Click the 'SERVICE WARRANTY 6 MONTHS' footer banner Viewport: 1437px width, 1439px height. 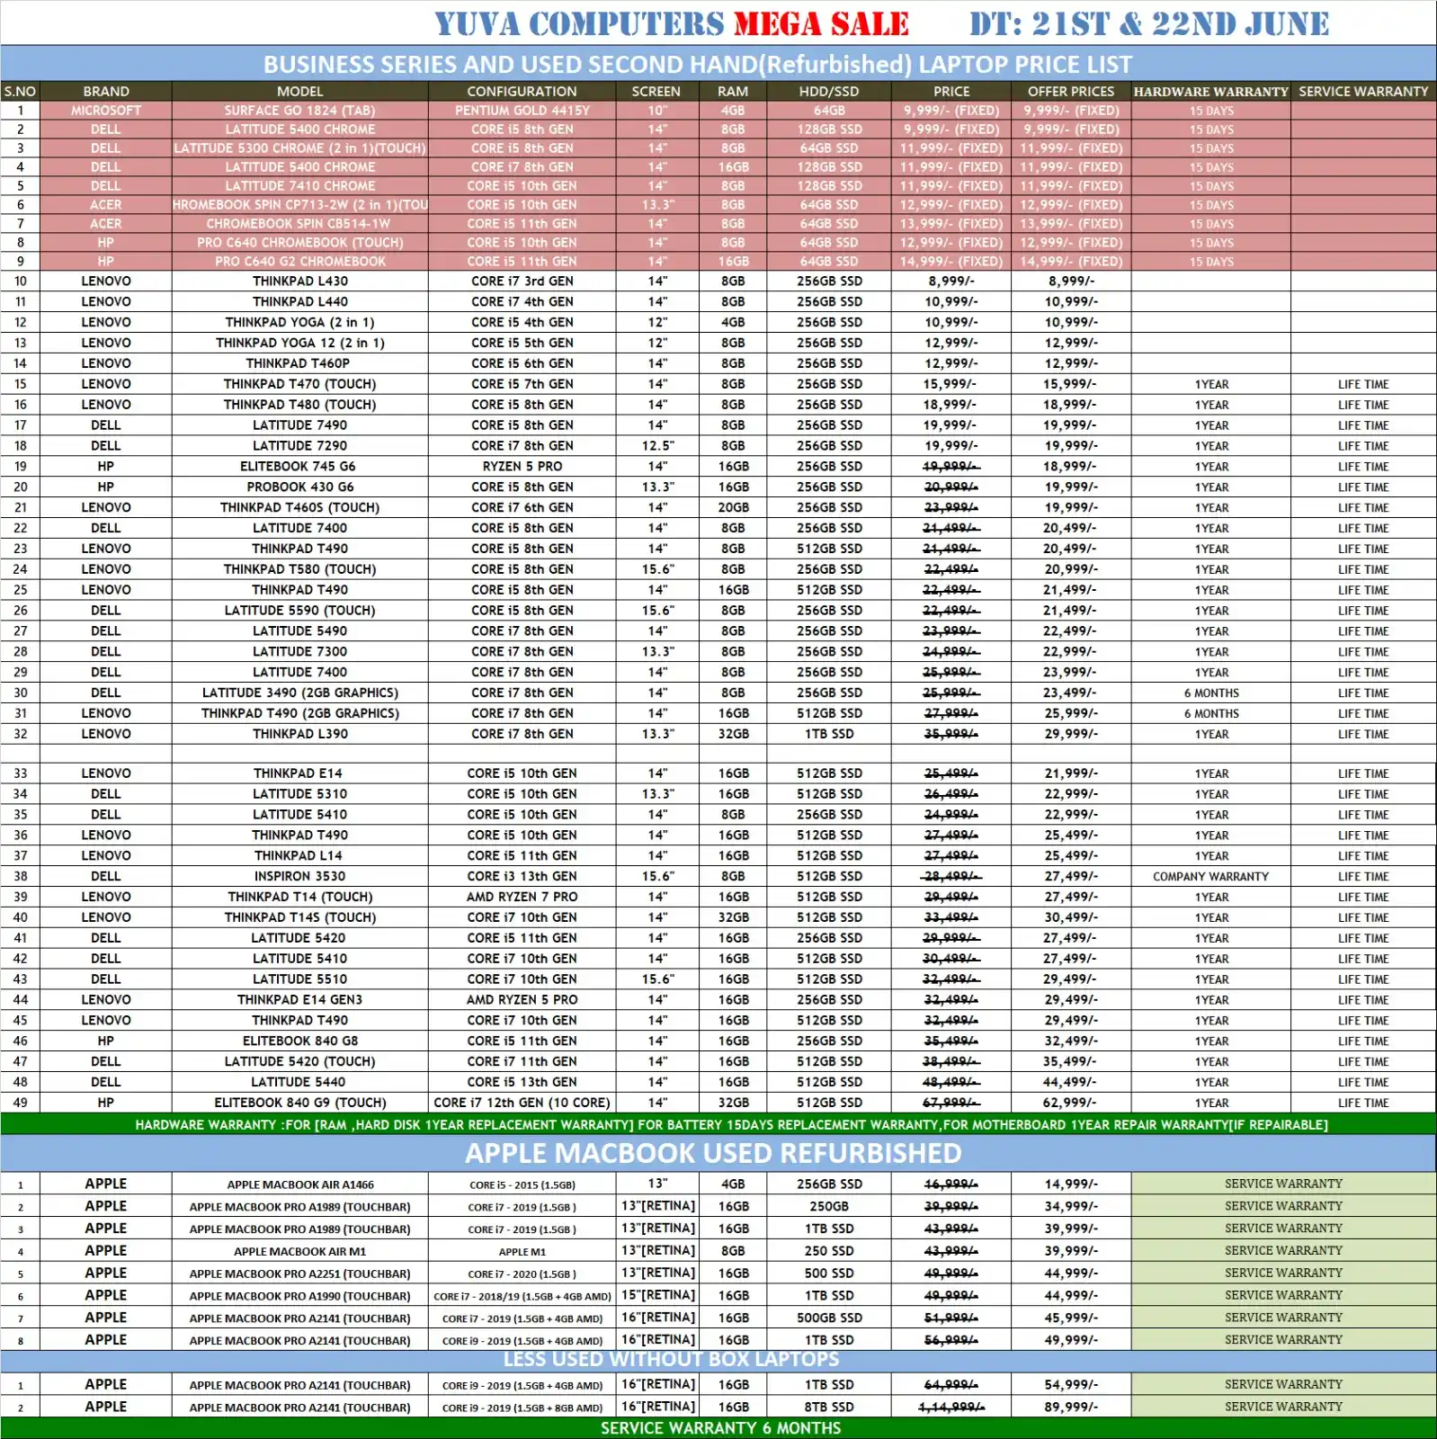tap(718, 1428)
